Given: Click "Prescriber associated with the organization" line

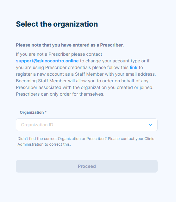Looking at the screenshot, I should tap(85, 87).
